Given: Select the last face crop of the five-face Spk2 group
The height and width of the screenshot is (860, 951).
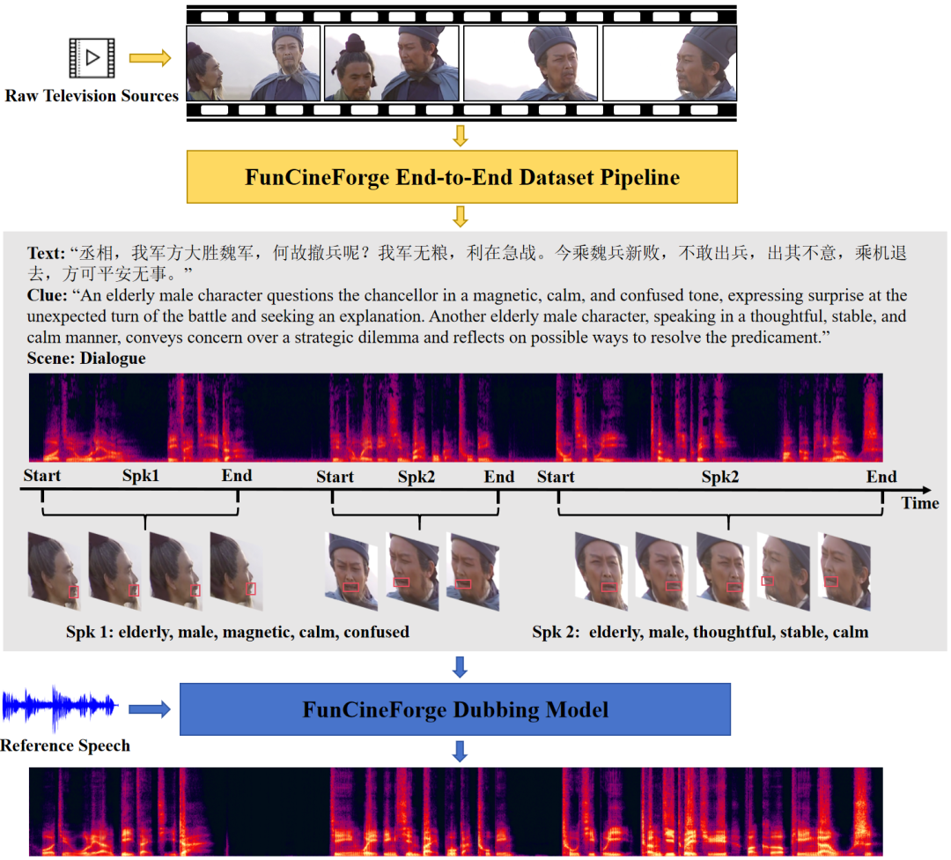Looking at the screenshot, I should [844, 571].
